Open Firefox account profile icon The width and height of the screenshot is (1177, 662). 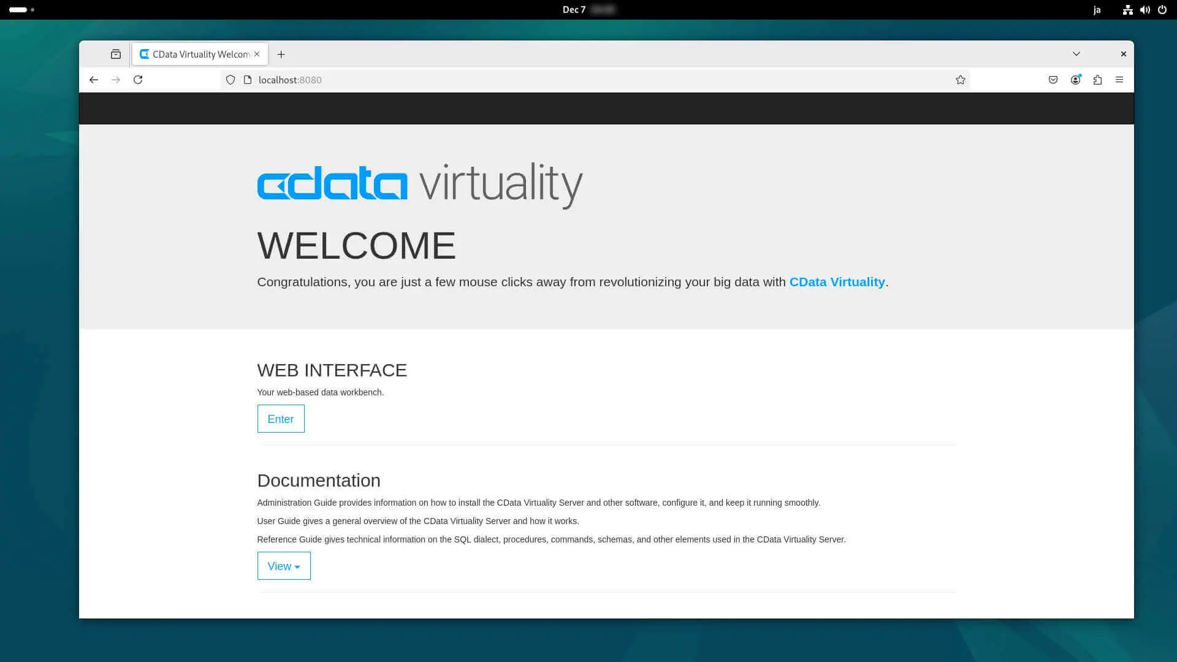pos(1075,80)
